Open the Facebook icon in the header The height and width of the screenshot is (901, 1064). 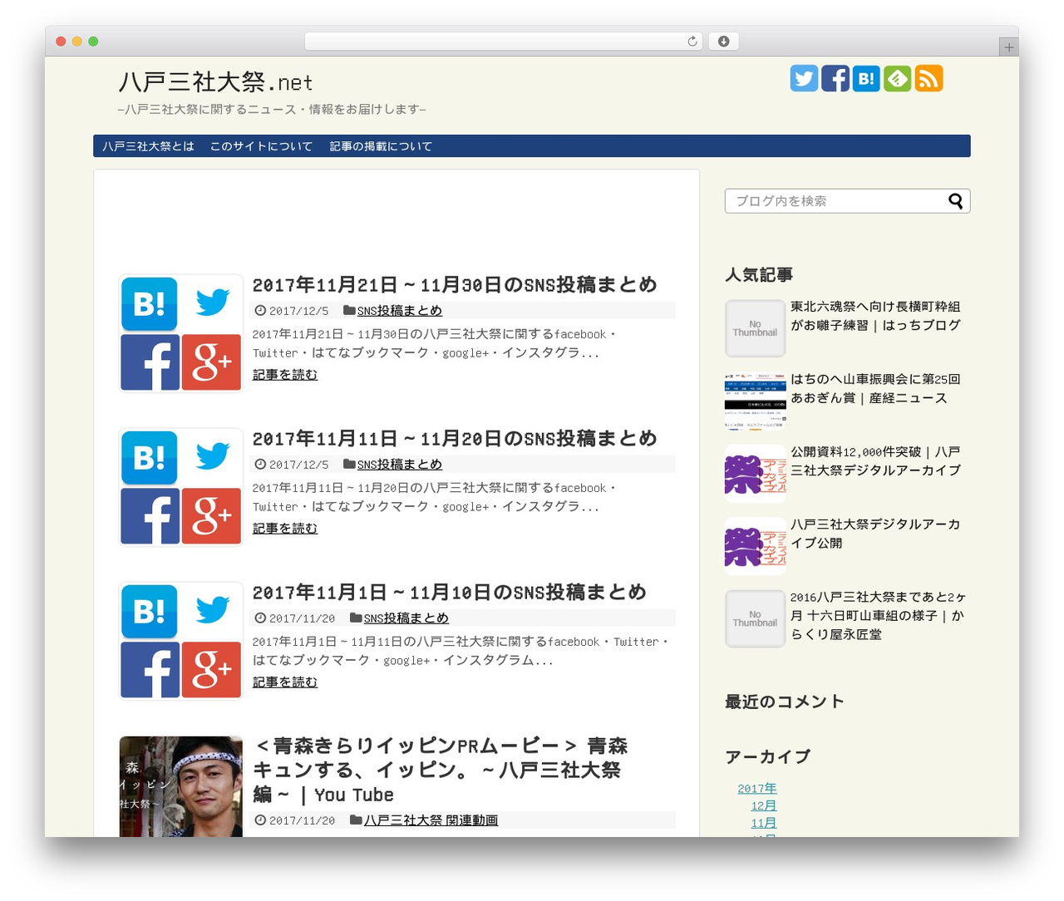point(835,78)
